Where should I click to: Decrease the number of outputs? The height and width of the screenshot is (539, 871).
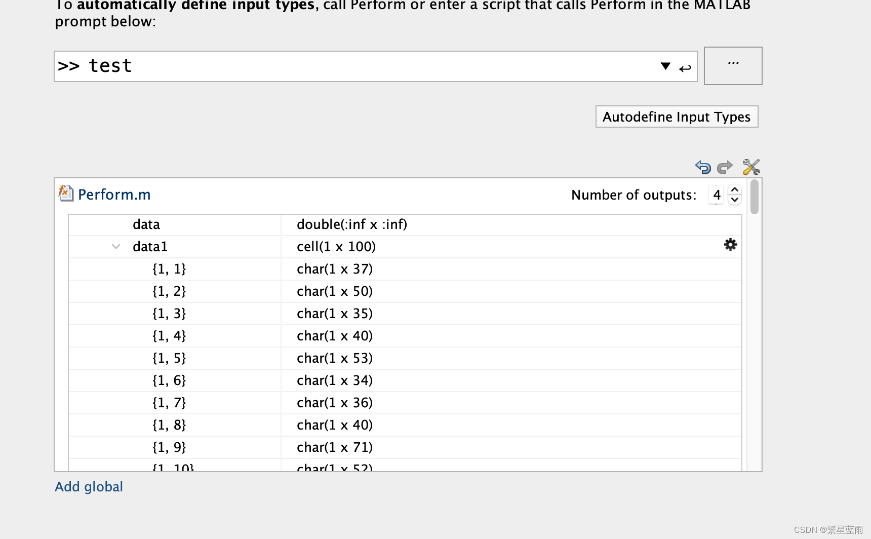735,200
